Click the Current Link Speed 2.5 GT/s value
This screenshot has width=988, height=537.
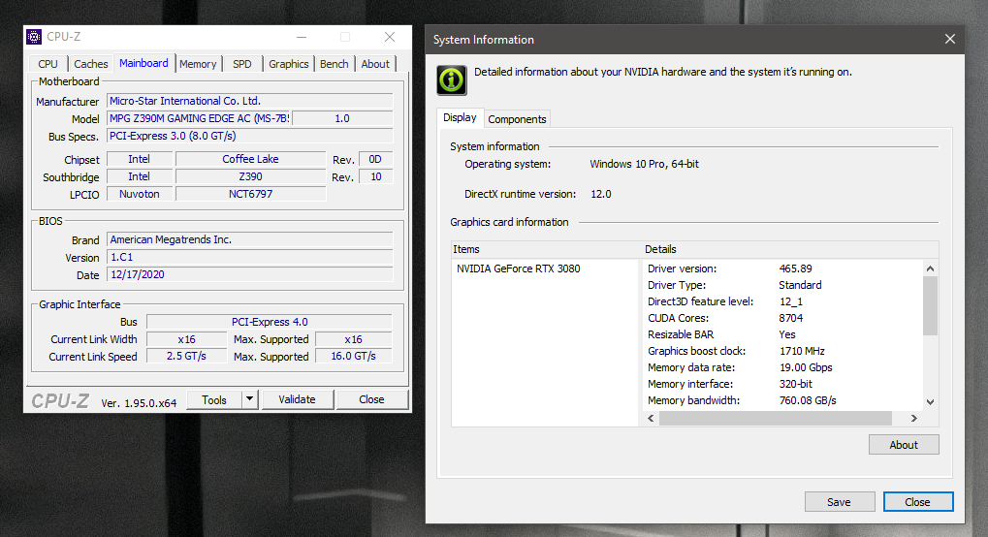[186, 356]
